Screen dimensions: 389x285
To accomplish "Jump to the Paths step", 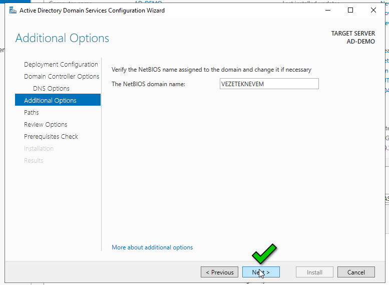I will 31,113.
